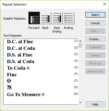The image size is (109, 111).
Task: Select the Coda symbol text repeat
Action: click(x=41, y=81)
